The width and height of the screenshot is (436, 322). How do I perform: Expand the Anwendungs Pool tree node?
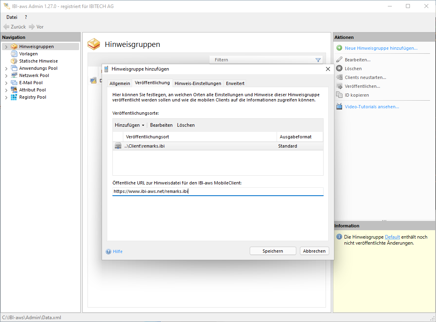6,69
